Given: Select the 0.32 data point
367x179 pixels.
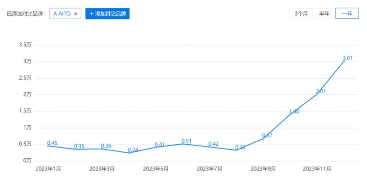Looking at the screenshot, I should 237,150.
